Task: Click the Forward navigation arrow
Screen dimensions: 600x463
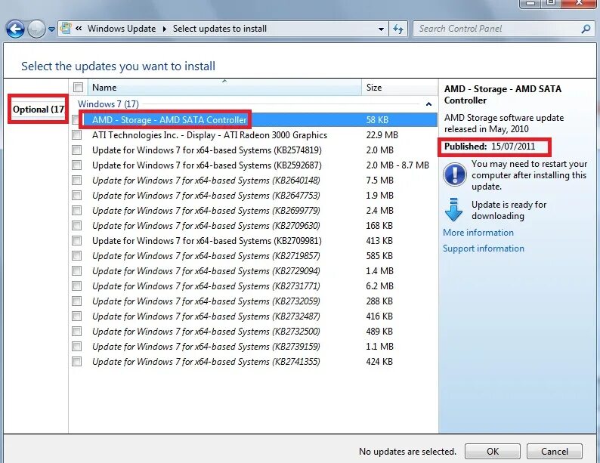Action: point(37,29)
